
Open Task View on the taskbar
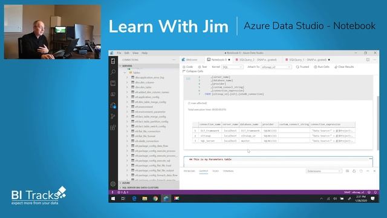coord(123,199)
